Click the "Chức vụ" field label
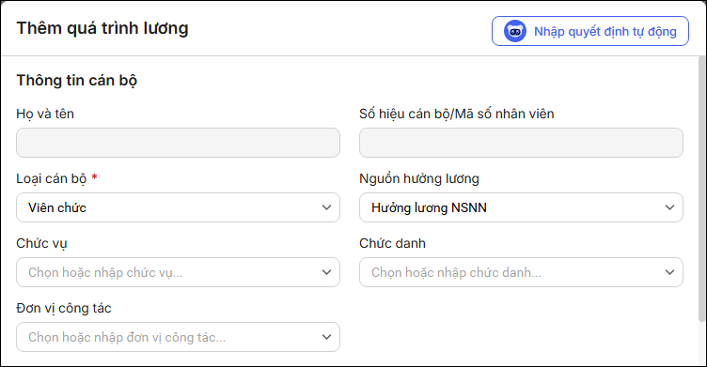Screen dimensions: 707x367 click(41, 244)
